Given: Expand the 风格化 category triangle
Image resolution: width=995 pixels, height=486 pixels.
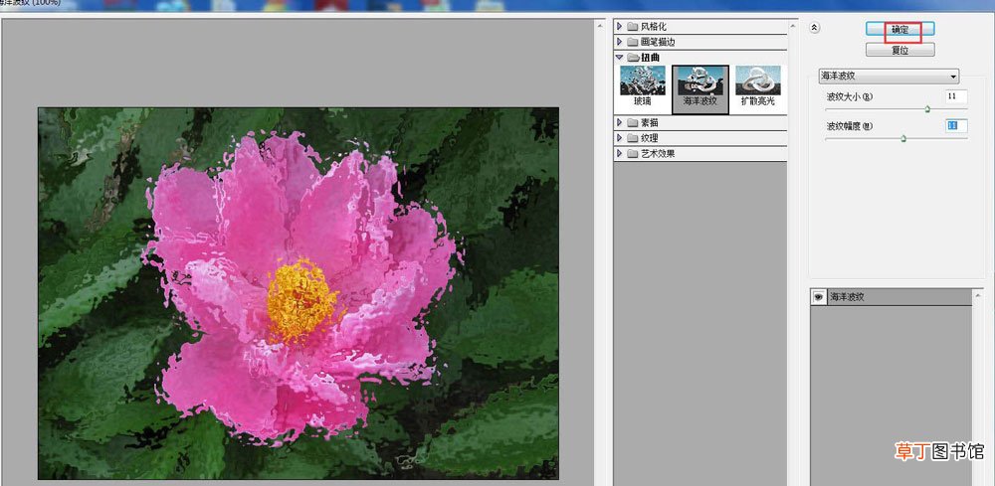Looking at the screenshot, I should pyautogui.click(x=619, y=27).
